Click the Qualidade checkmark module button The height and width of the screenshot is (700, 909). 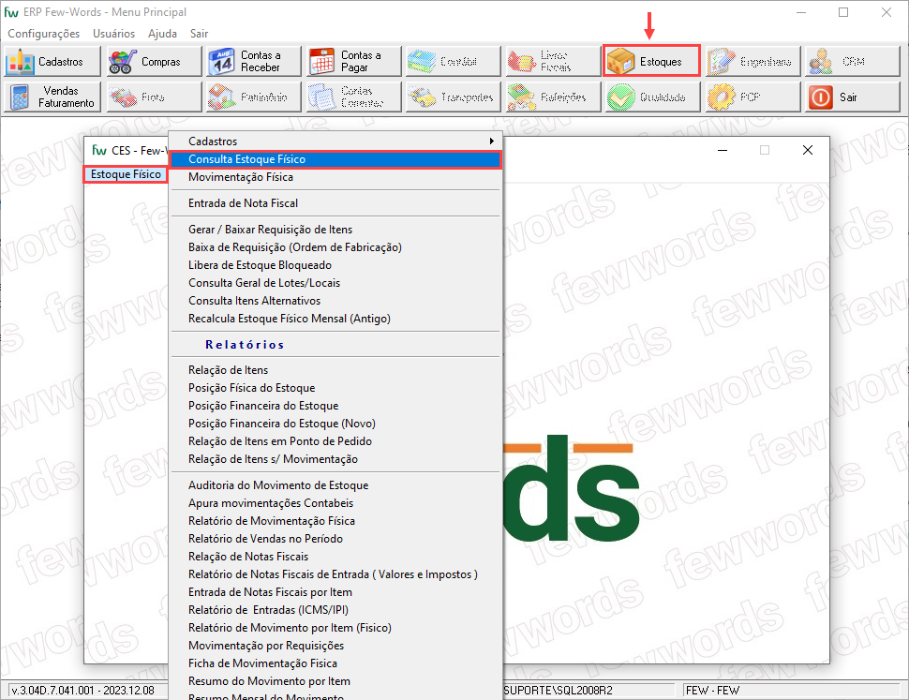click(x=653, y=97)
